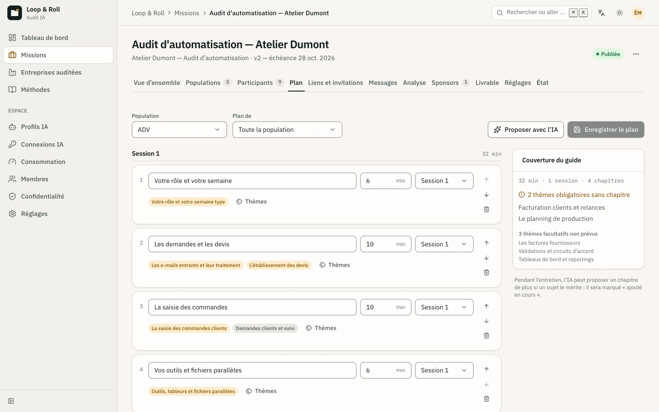Open the Livrable tab

point(487,82)
